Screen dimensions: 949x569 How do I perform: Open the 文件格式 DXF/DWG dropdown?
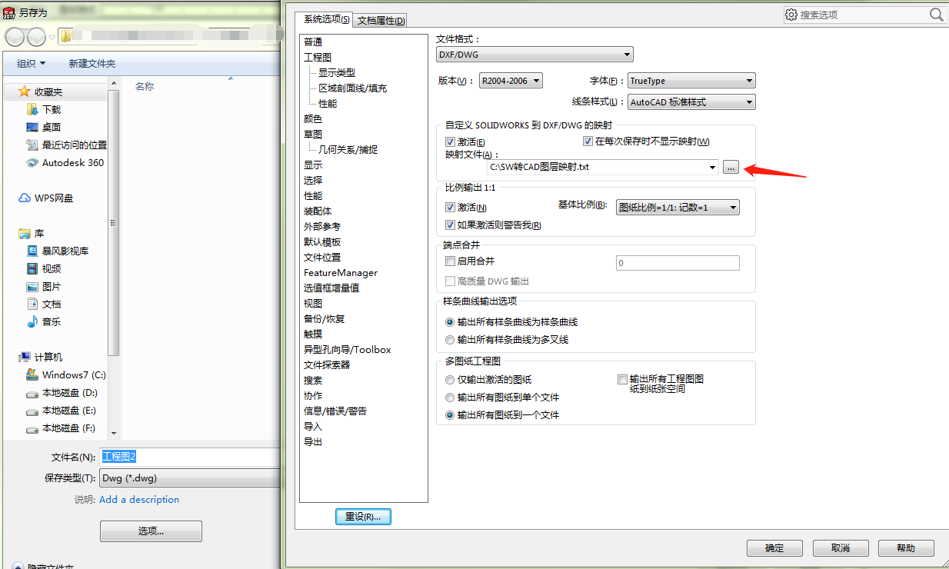[534, 55]
